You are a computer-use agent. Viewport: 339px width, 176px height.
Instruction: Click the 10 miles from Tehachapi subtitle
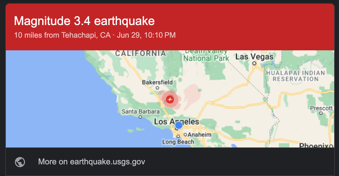[62, 35]
